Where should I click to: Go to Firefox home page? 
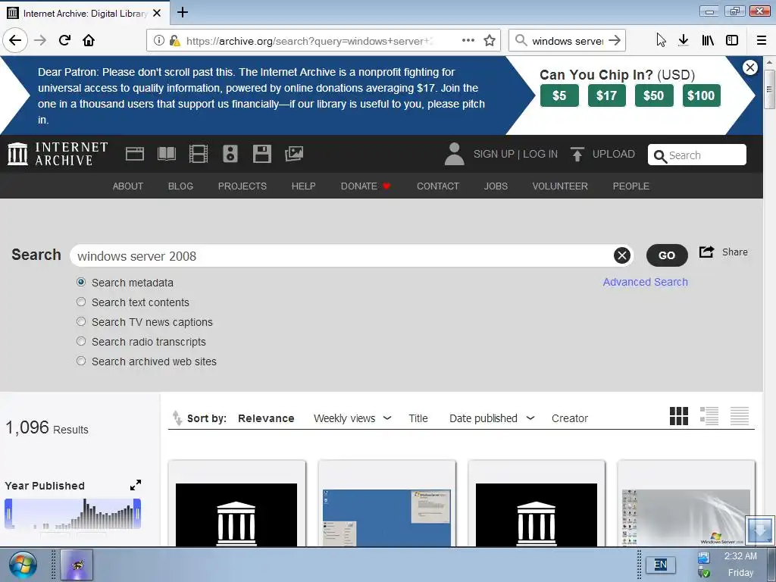(89, 40)
